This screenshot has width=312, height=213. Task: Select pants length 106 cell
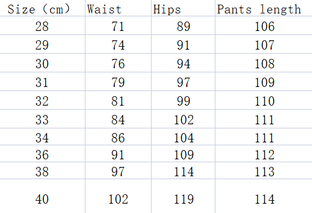tap(263, 26)
